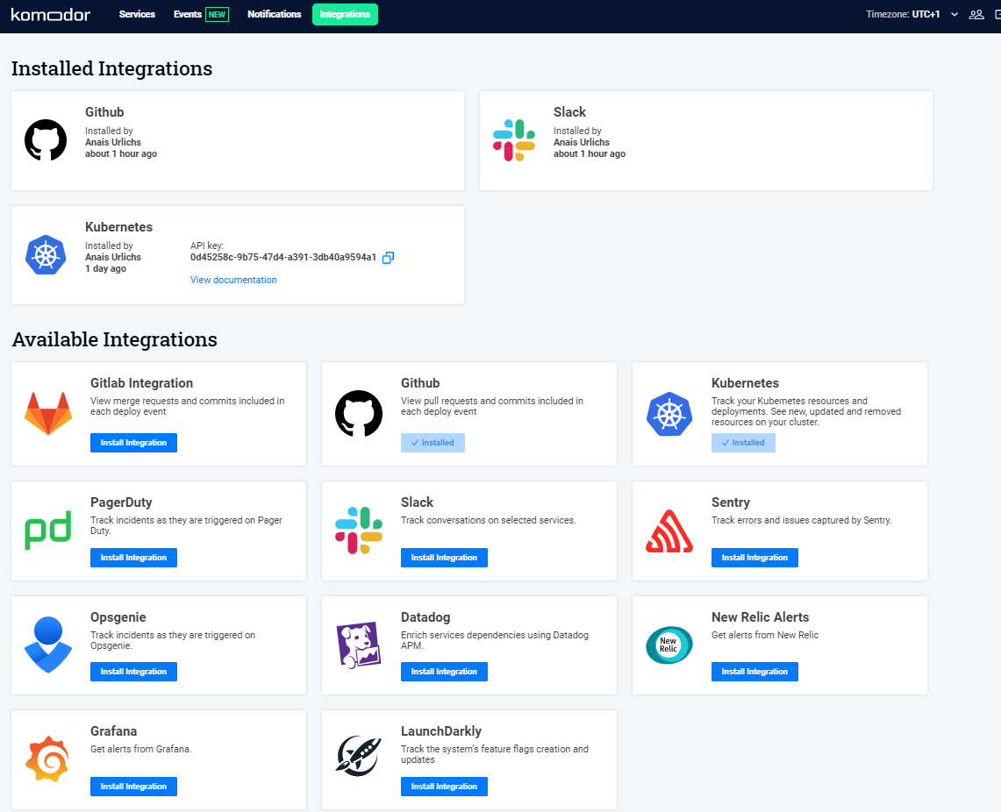Click the New Relic Alerts card title

coord(760,616)
